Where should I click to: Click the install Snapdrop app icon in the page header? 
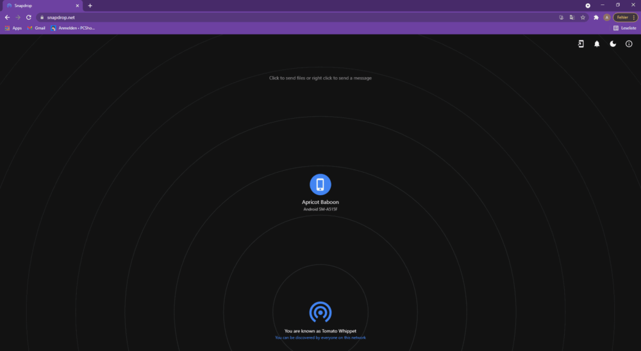tap(581, 44)
